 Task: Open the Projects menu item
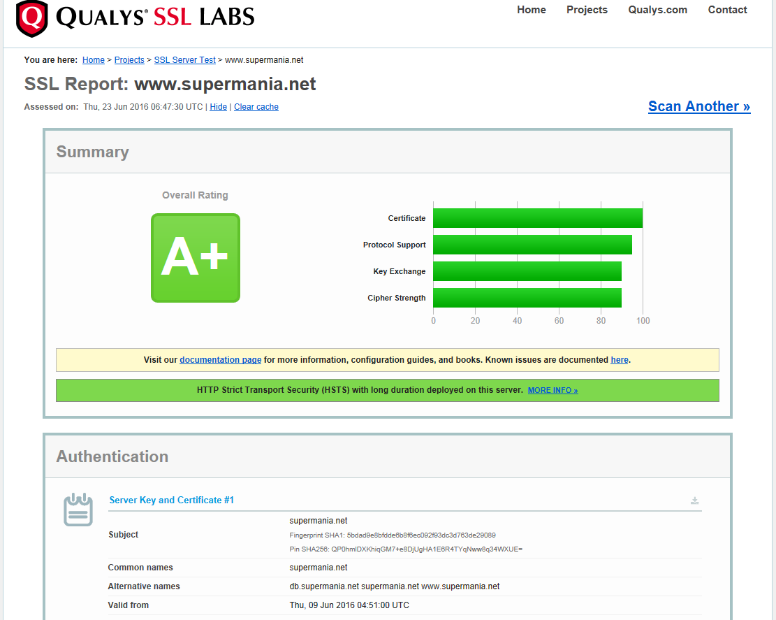[x=587, y=10]
